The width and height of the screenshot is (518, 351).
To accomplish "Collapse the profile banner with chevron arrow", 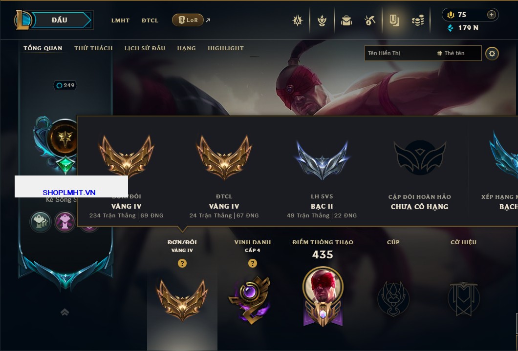I will (x=65, y=312).
